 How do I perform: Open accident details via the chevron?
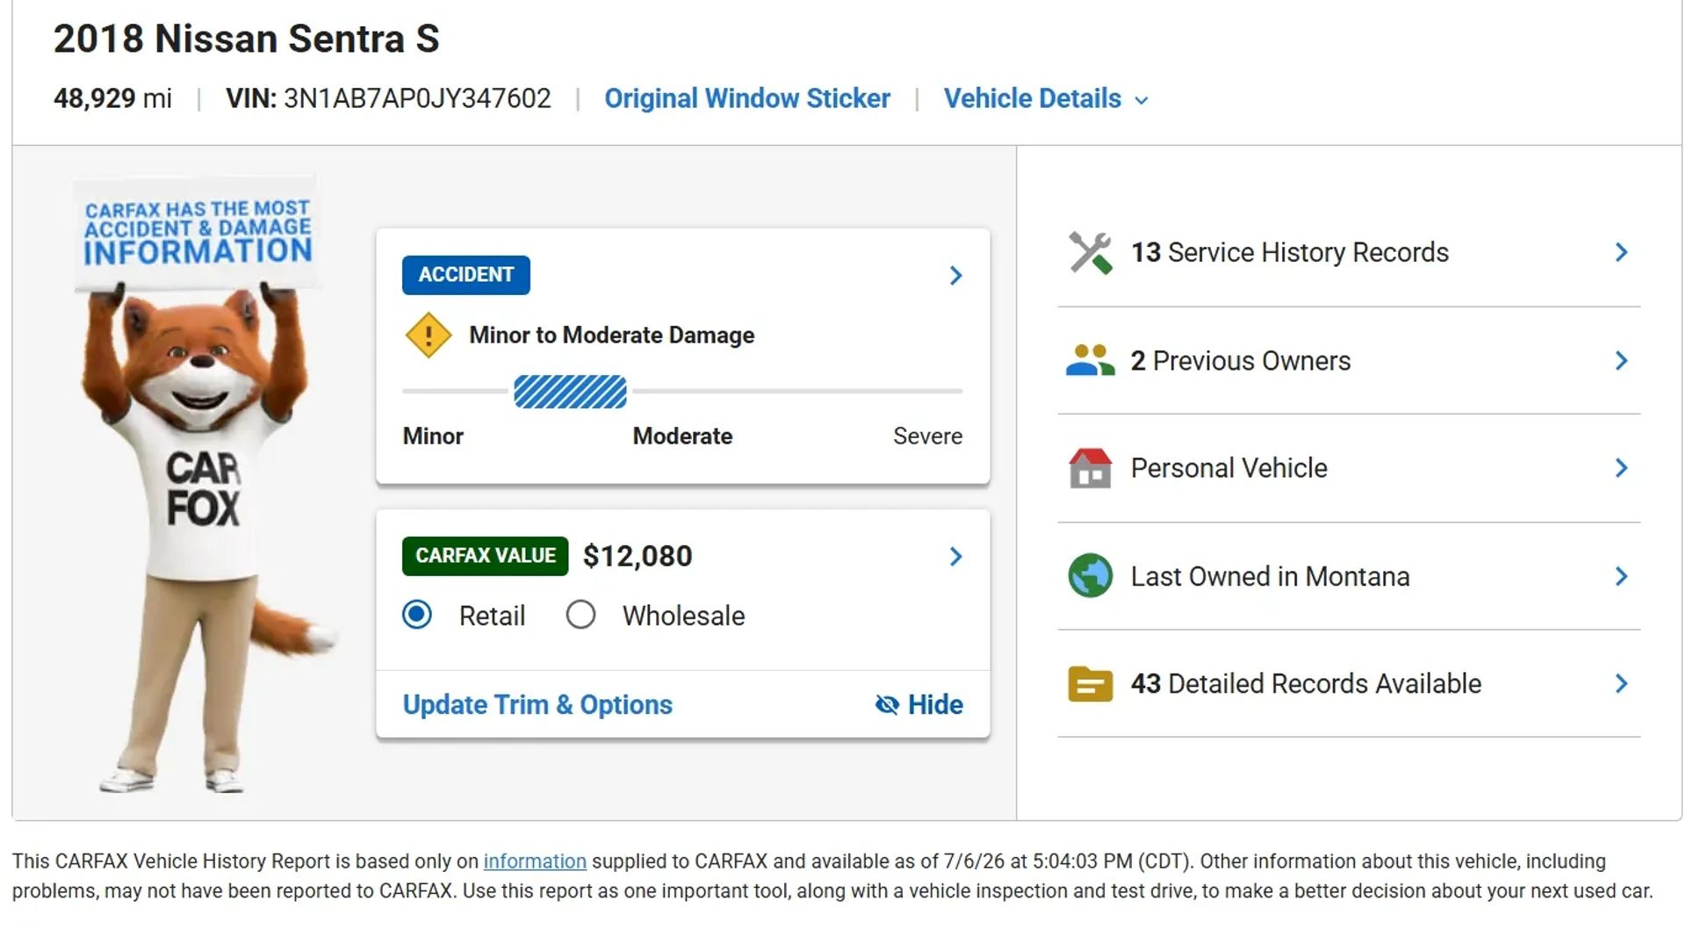pos(955,276)
